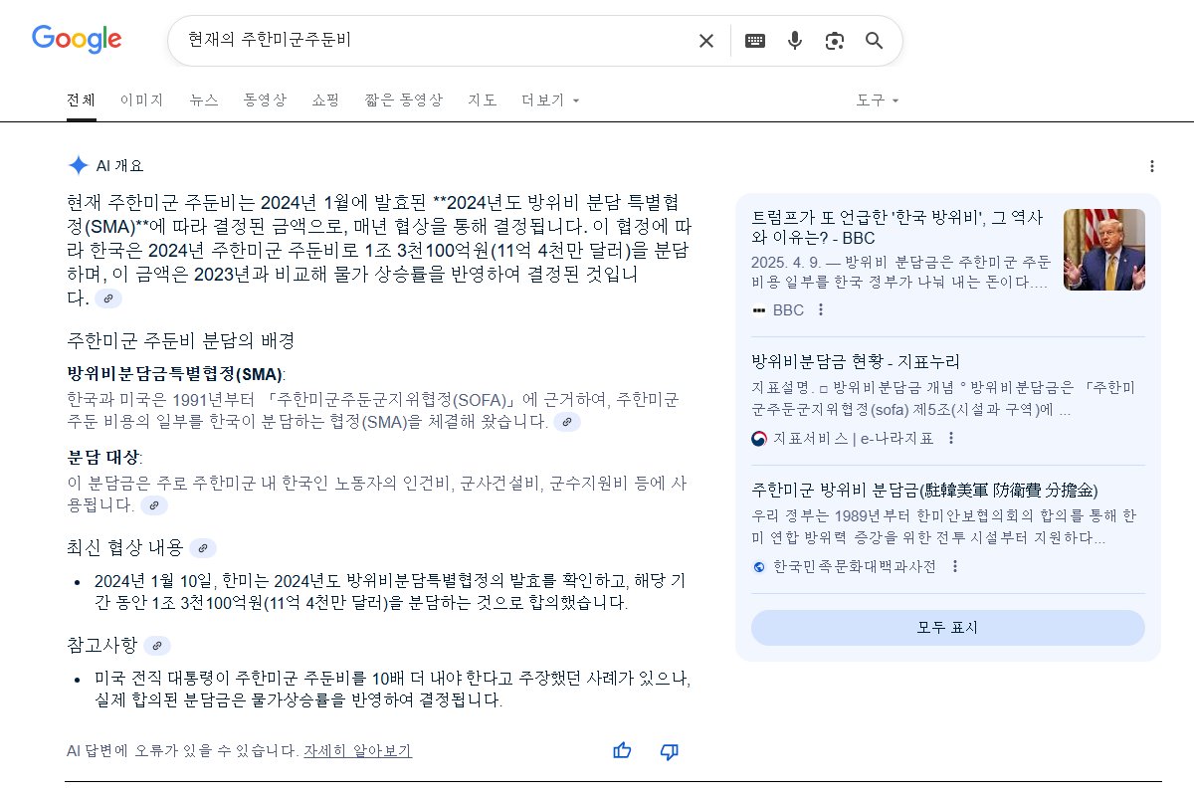Click the AI 개요 sparkle icon
The width and height of the screenshot is (1194, 796).
tap(78, 165)
